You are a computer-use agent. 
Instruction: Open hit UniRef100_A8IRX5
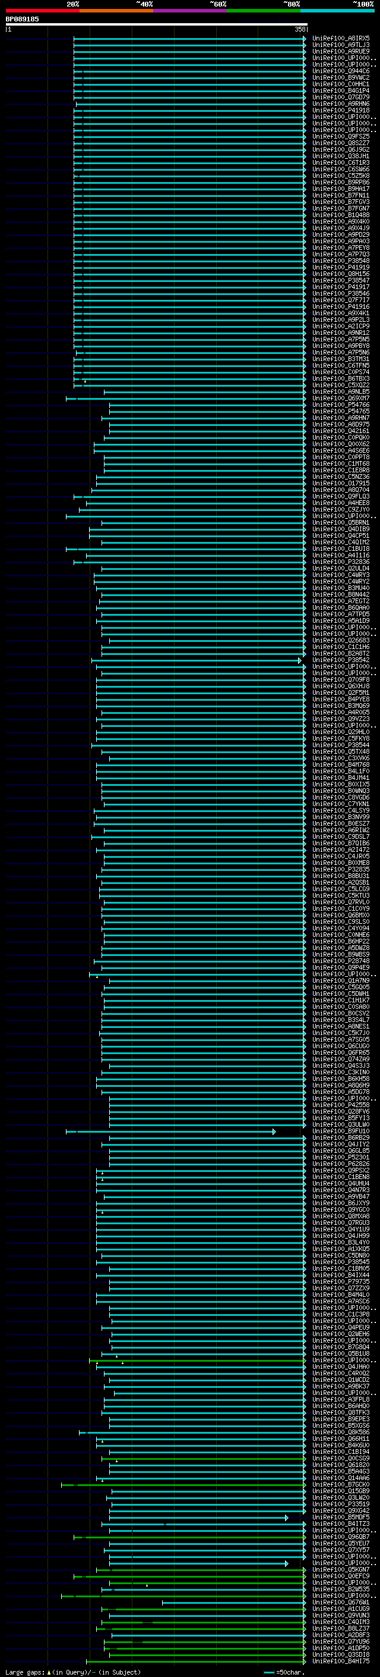(x=340, y=39)
